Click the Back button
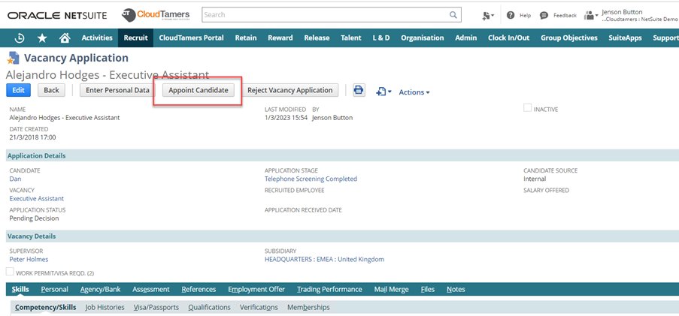The image size is (679, 316). click(51, 90)
